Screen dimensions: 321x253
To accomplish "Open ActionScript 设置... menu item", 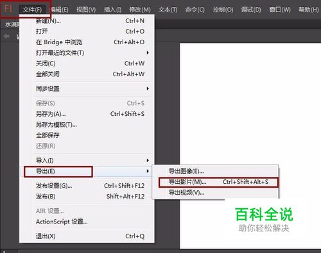I will click(x=87, y=222).
